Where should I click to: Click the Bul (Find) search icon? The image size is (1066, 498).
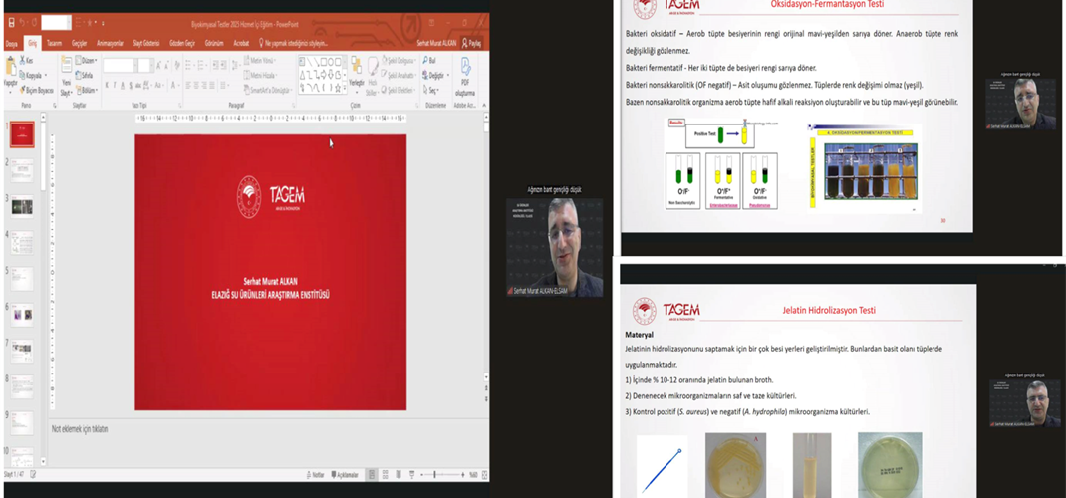432,61
